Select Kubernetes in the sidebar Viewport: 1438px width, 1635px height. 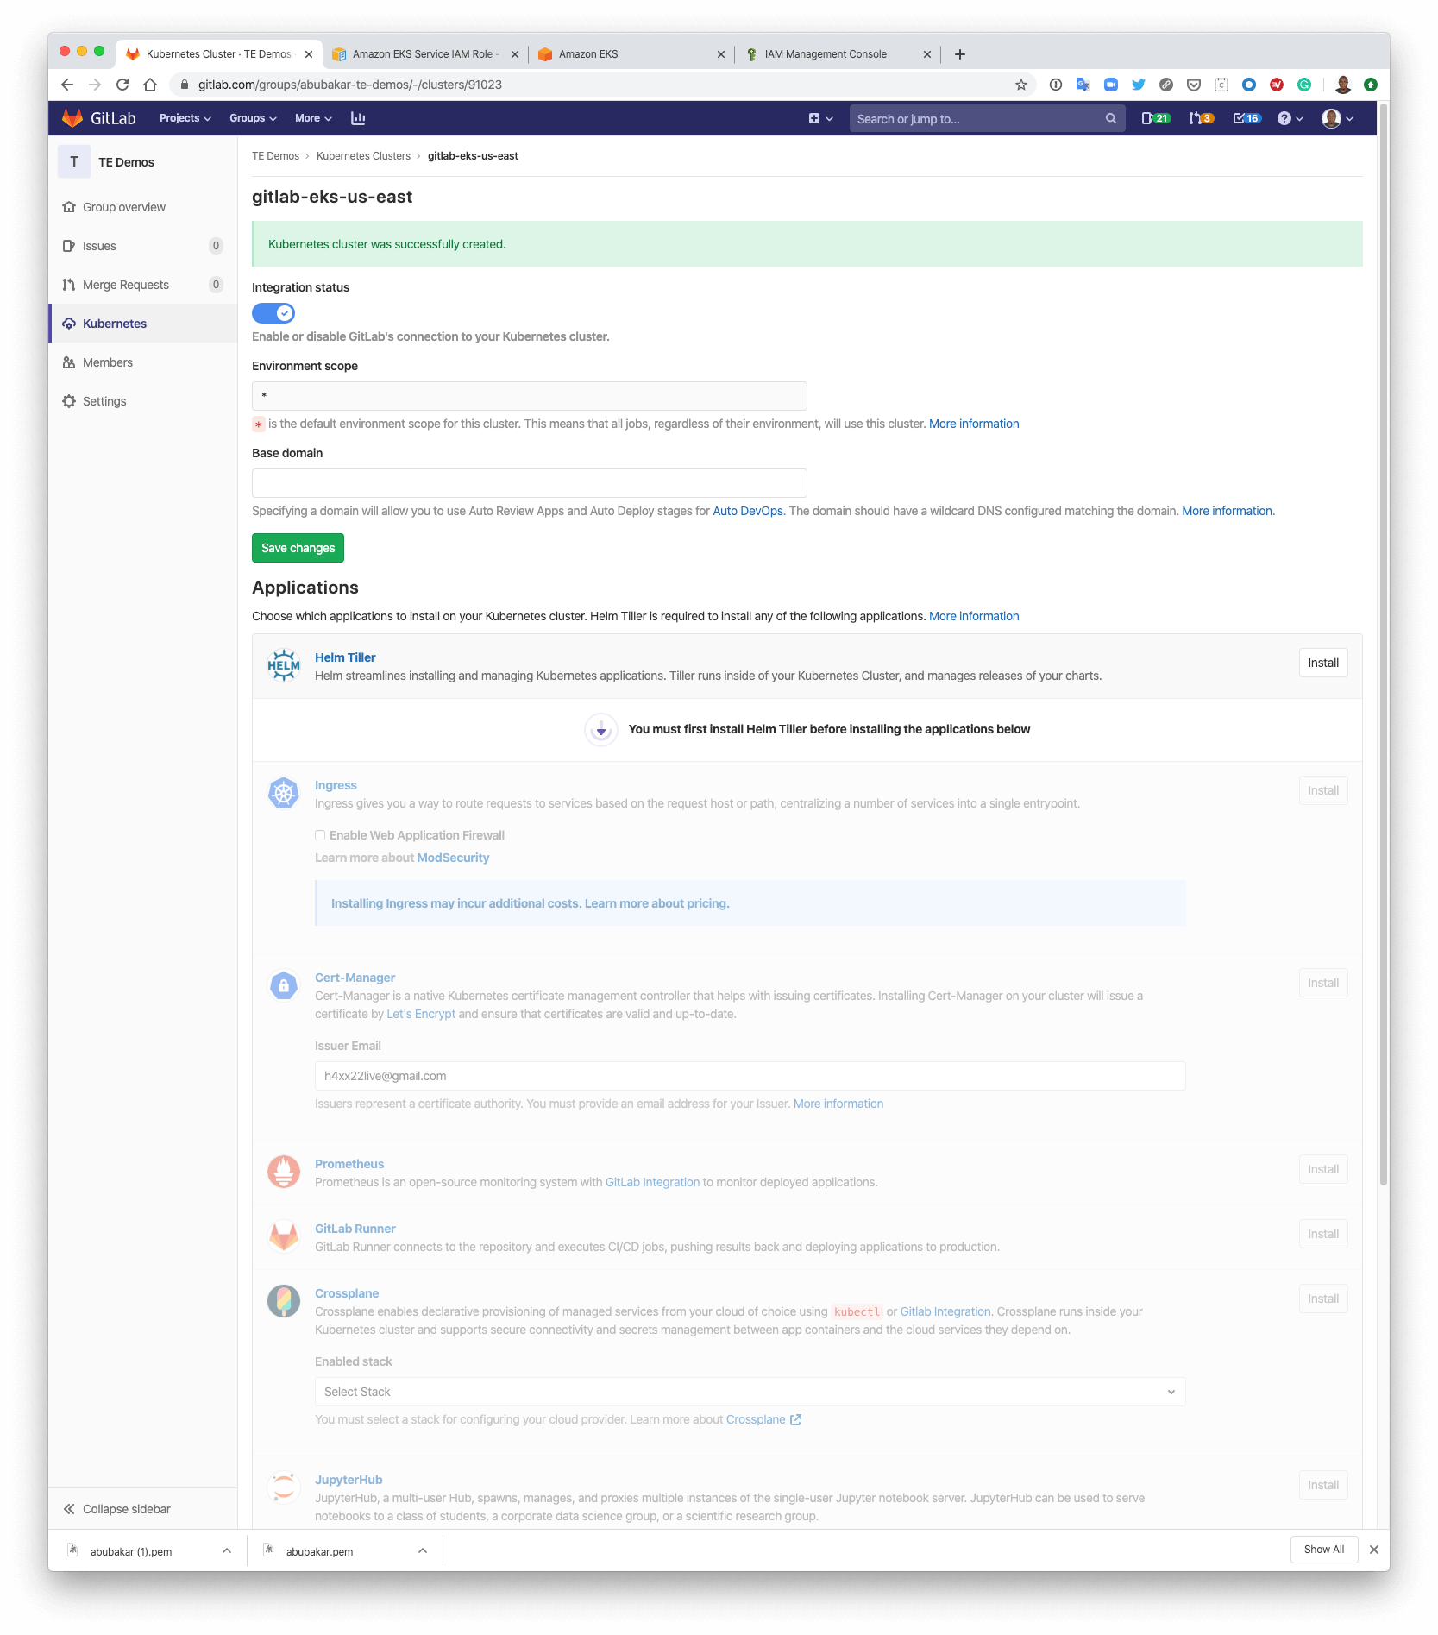(x=143, y=324)
